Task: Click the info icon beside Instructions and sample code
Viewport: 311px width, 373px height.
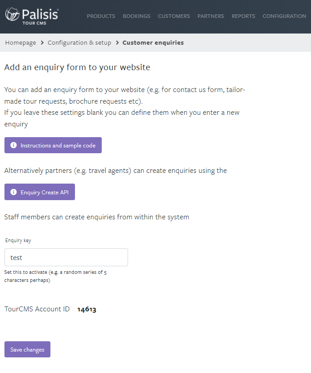Action: pyautogui.click(x=13, y=145)
